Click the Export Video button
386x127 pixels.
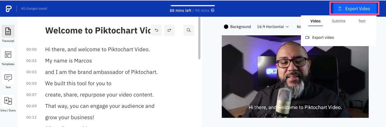coord(354,9)
